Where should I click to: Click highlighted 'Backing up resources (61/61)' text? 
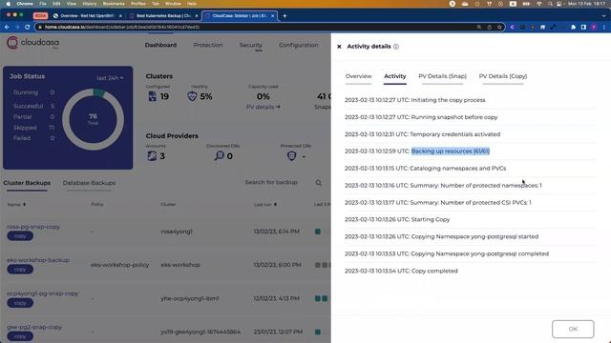[451, 151]
